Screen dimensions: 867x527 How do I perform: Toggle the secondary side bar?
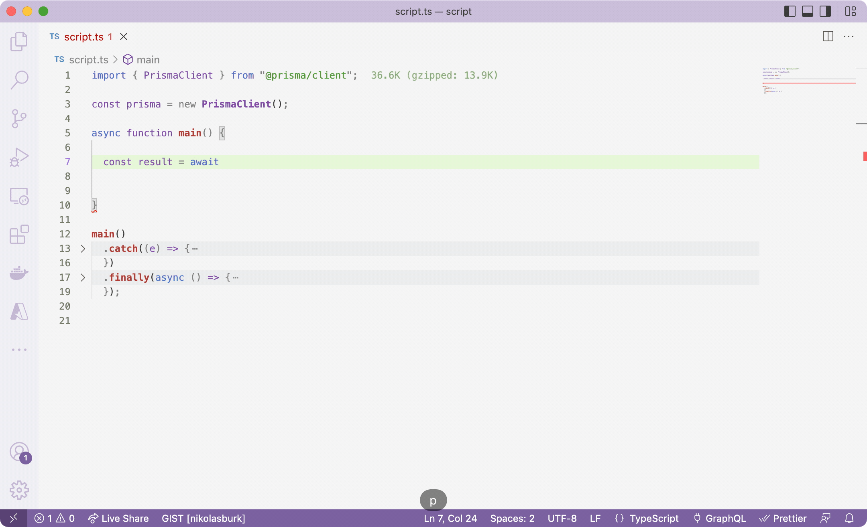825,11
